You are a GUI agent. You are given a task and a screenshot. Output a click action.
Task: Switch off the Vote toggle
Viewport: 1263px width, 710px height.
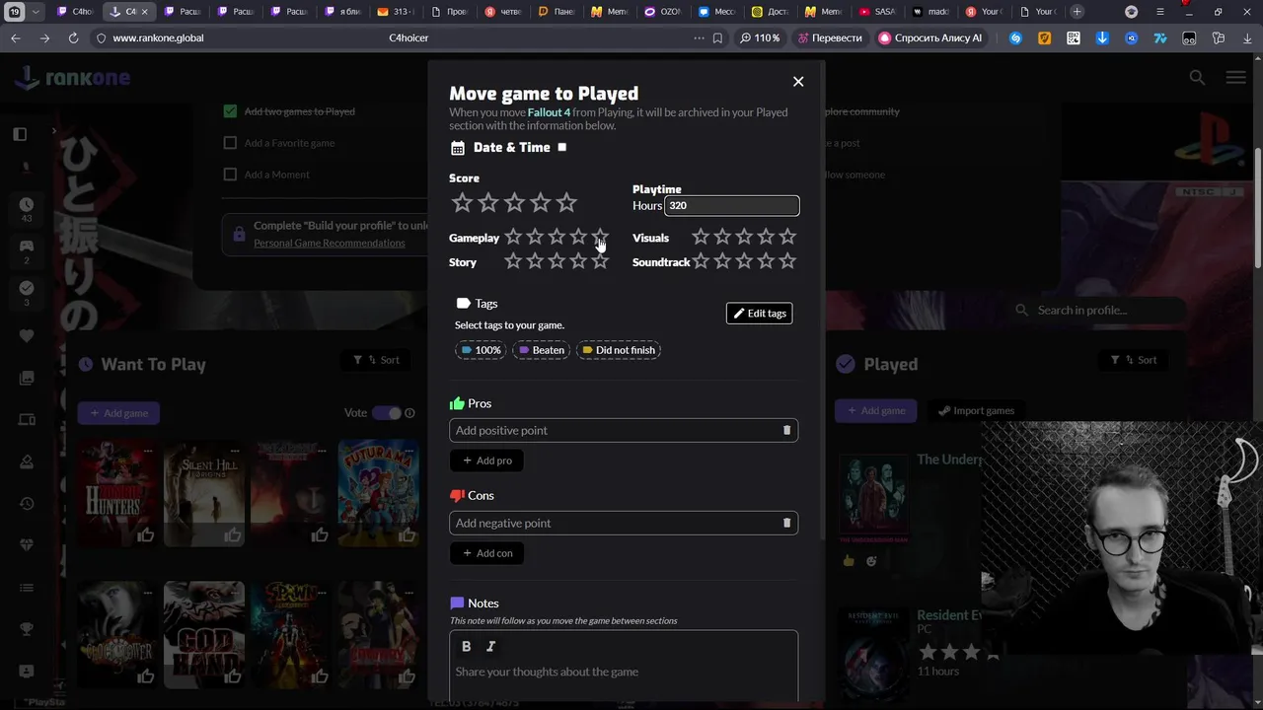pos(387,413)
